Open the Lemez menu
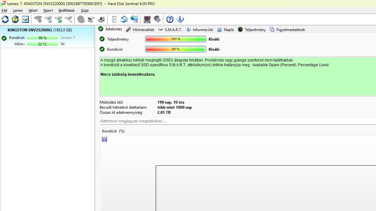Viewport: 376px width, 211px height. click(18, 10)
